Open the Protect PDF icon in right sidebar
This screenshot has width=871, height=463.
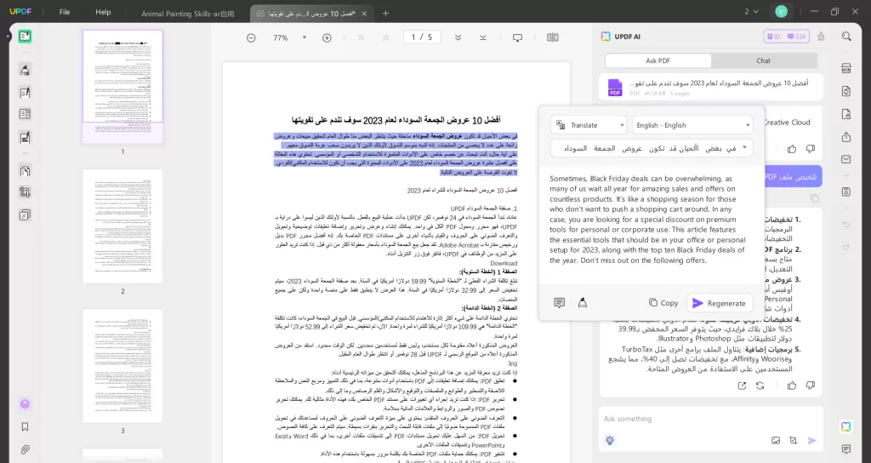tap(846, 115)
